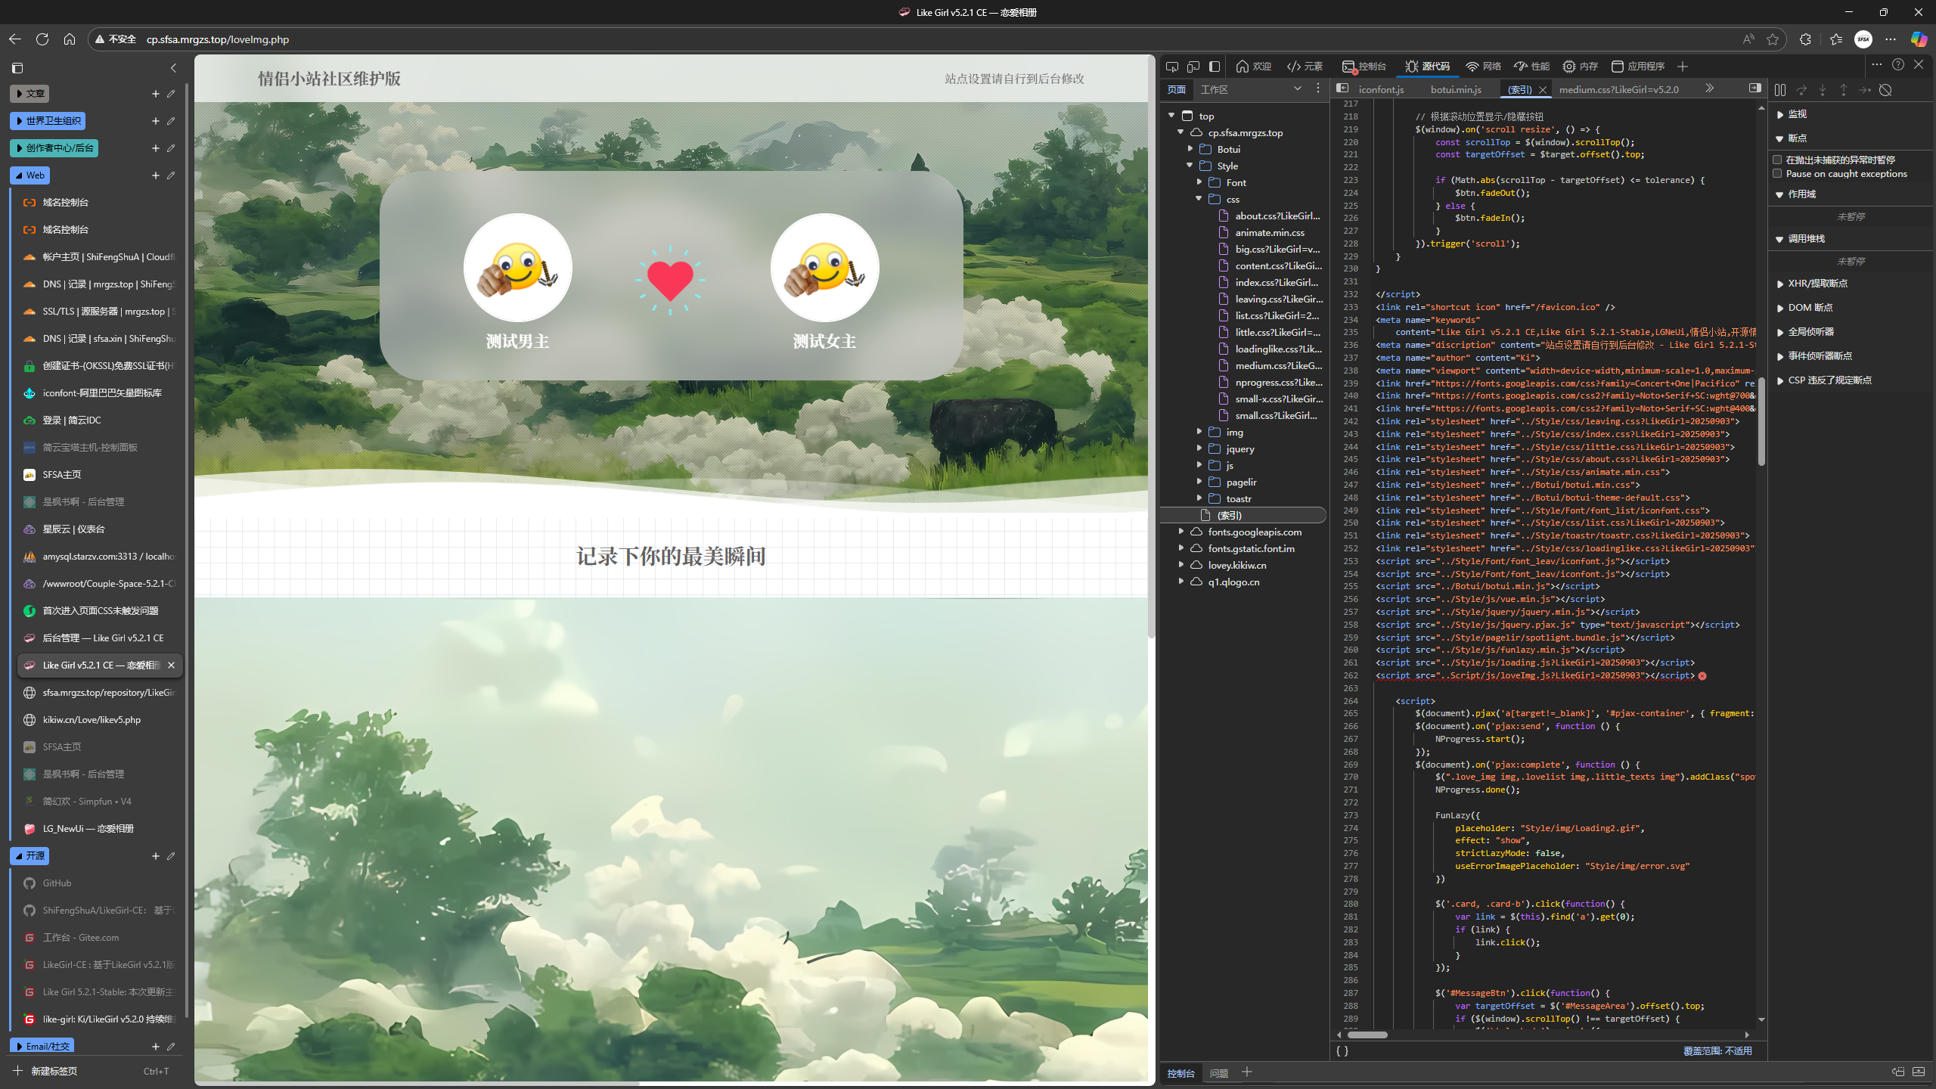Click the inspect element picker icon
This screenshot has height=1089, width=1936.
point(1172,67)
